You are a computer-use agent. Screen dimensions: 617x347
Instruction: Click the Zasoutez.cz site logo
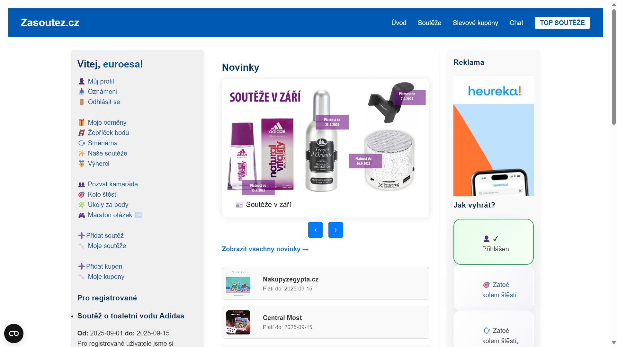coord(50,22)
